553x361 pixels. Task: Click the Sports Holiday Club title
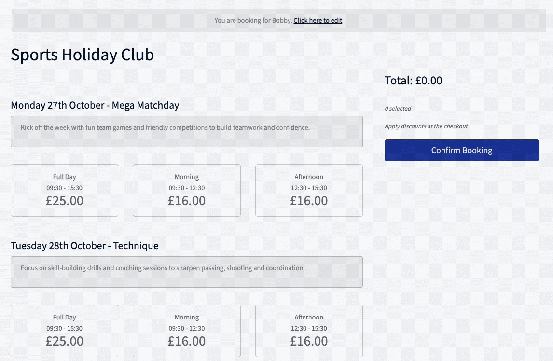tap(82, 55)
